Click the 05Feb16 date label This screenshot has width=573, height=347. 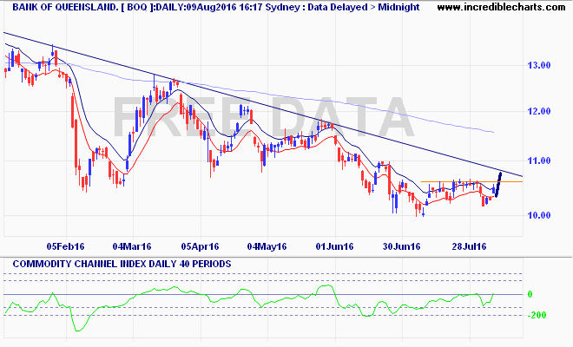coord(65,247)
